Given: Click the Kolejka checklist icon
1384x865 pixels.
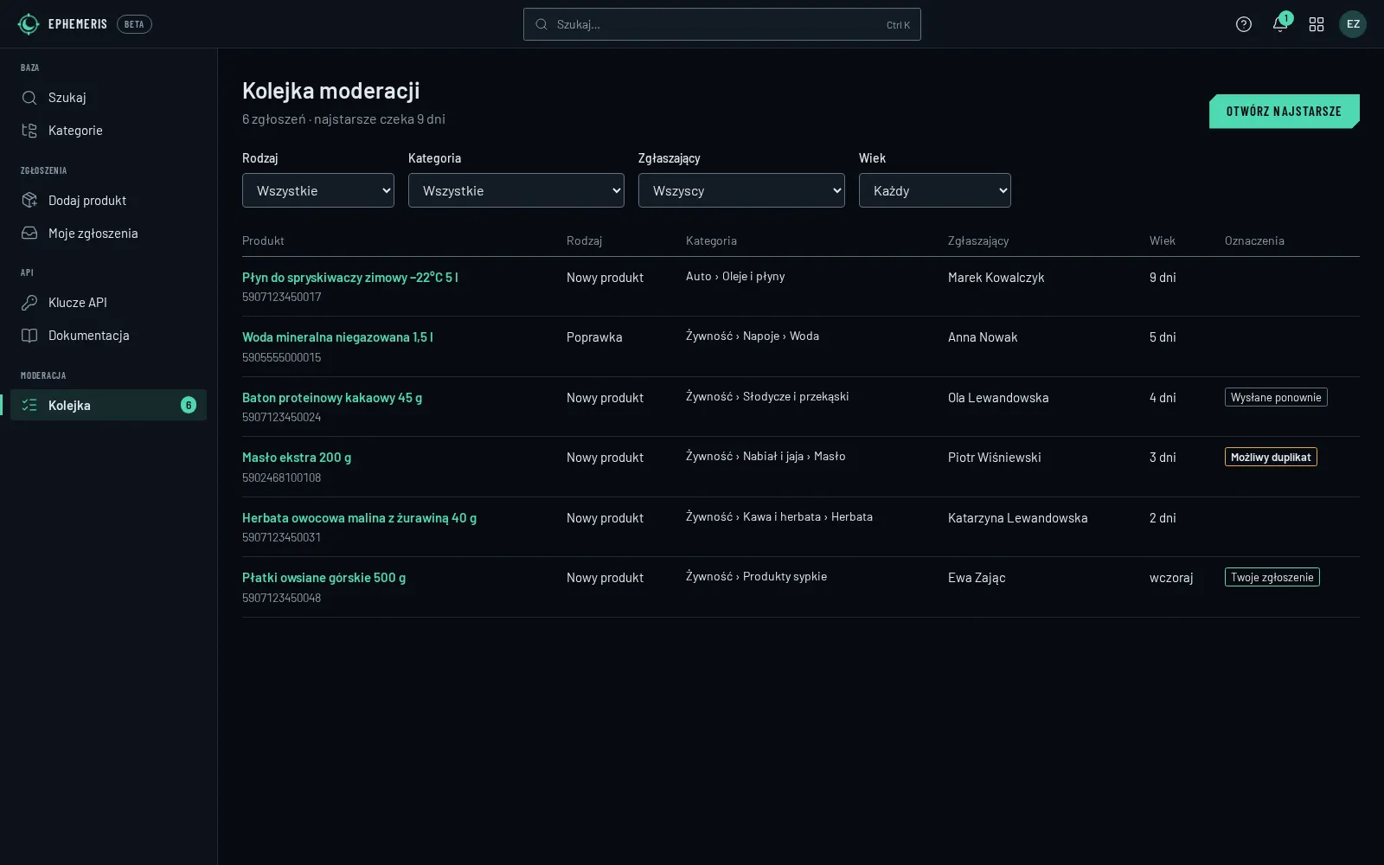Looking at the screenshot, I should pos(29,405).
